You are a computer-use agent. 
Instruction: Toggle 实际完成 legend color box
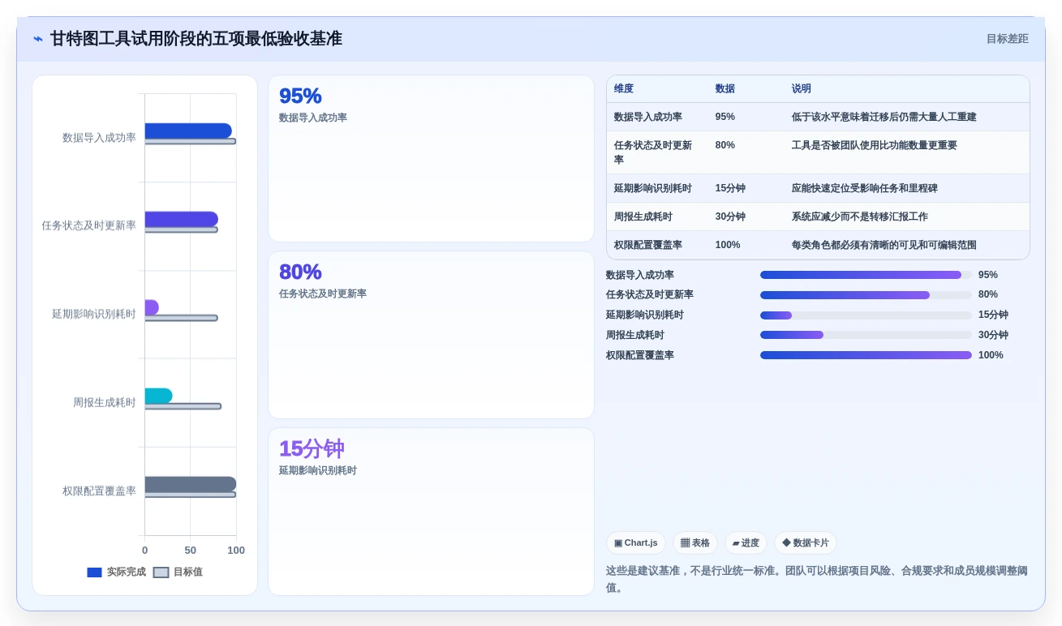(x=94, y=572)
